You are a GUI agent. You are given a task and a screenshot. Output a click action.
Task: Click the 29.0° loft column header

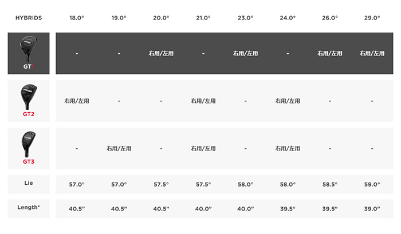click(x=372, y=18)
